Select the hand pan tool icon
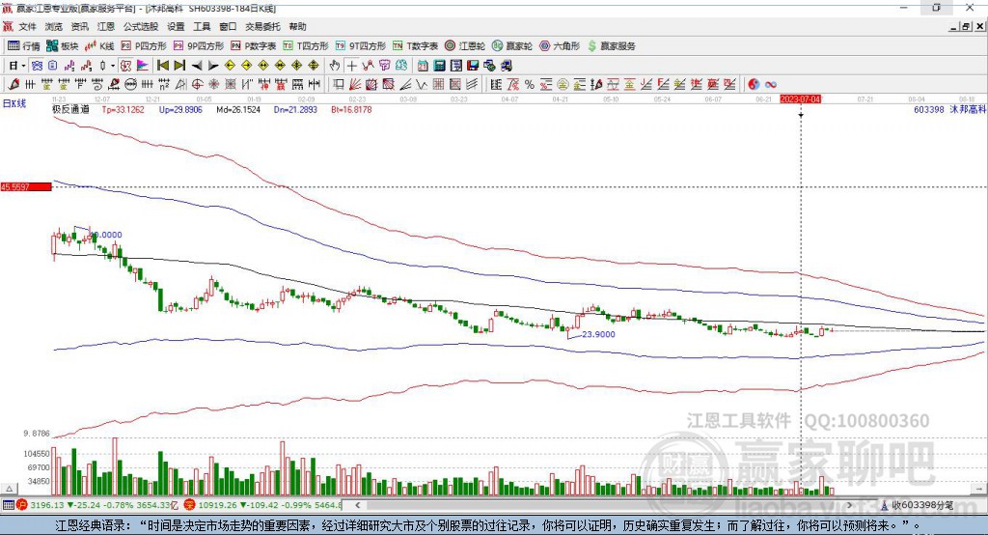The image size is (988, 535). coord(335,65)
